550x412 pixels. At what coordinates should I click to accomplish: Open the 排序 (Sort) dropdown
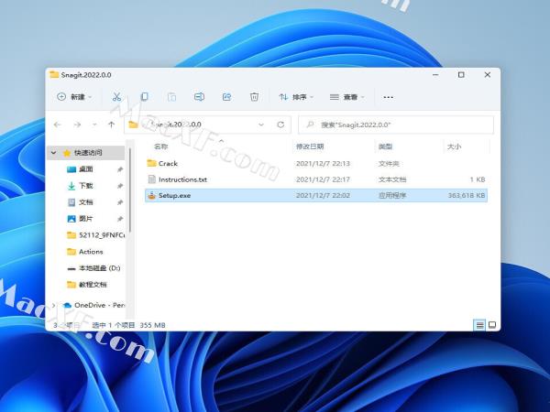point(296,97)
